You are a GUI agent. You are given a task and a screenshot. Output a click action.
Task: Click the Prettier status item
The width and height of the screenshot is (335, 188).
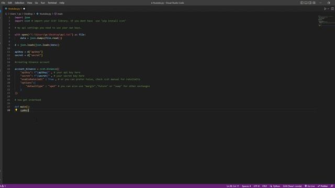(x=322, y=186)
